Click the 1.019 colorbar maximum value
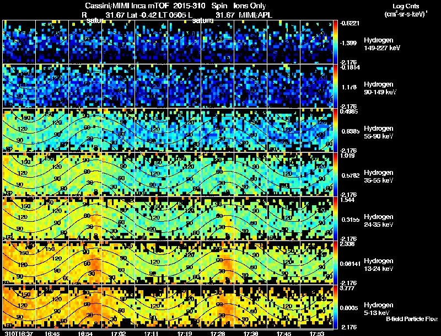Screen dimensions: 441x336 coord(347,156)
